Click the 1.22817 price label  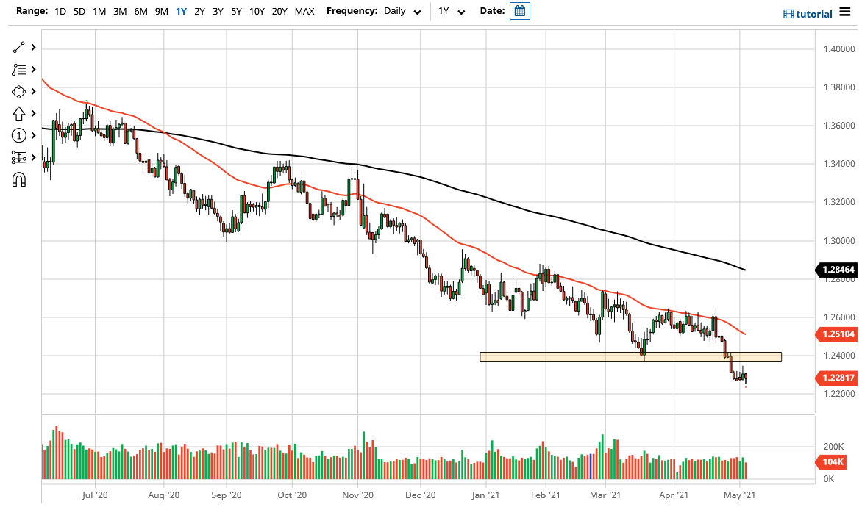pos(836,378)
